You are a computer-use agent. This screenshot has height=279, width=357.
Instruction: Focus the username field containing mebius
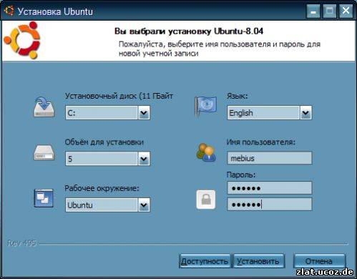[x=270, y=158]
